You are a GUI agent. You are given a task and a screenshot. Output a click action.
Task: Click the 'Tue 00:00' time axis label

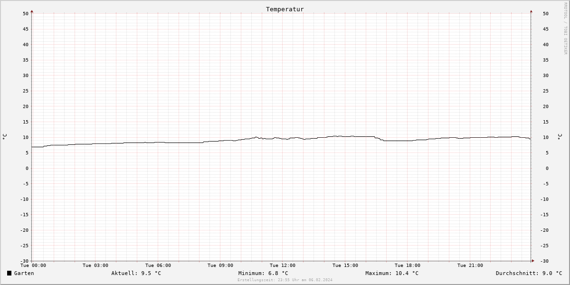click(x=33, y=266)
